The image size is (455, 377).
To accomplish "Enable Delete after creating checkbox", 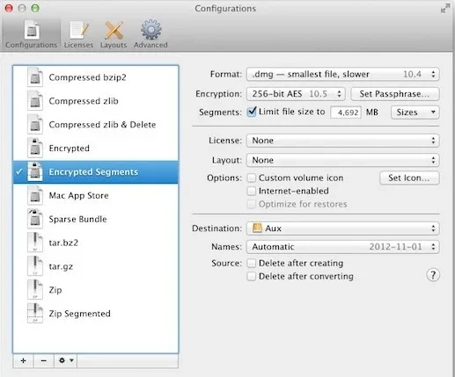I will [x=252, y=263].
